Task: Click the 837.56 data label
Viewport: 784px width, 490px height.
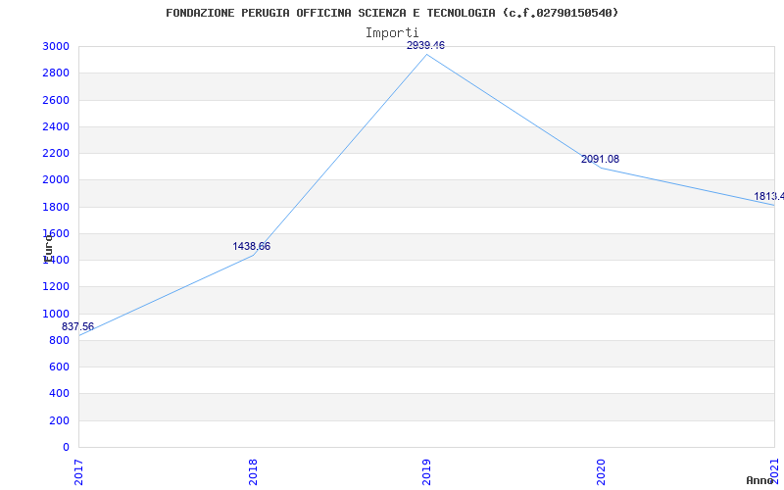Action: pos(77,327)
